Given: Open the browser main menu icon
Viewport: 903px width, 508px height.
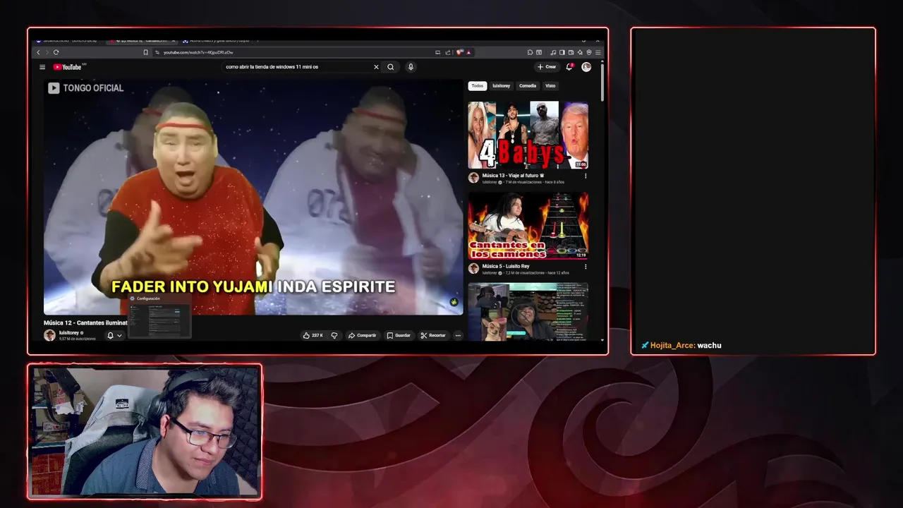Looking at the screenshot, I should (x=598, y=52).
